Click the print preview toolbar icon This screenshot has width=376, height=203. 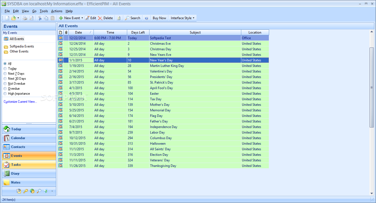pyautogui.click(x=31, y=18)
